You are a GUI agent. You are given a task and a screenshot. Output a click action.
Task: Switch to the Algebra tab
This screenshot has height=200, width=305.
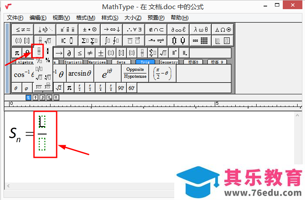click(25, 62)
